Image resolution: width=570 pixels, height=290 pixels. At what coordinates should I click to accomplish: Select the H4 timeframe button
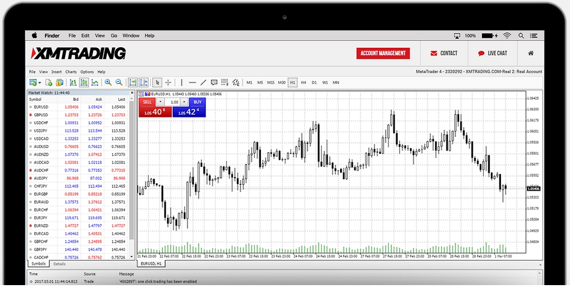304,83
